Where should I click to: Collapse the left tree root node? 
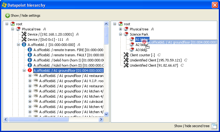(7, 24)
